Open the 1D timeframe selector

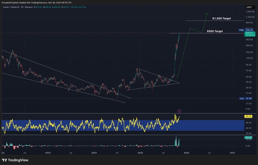click(x=22, y=7)
